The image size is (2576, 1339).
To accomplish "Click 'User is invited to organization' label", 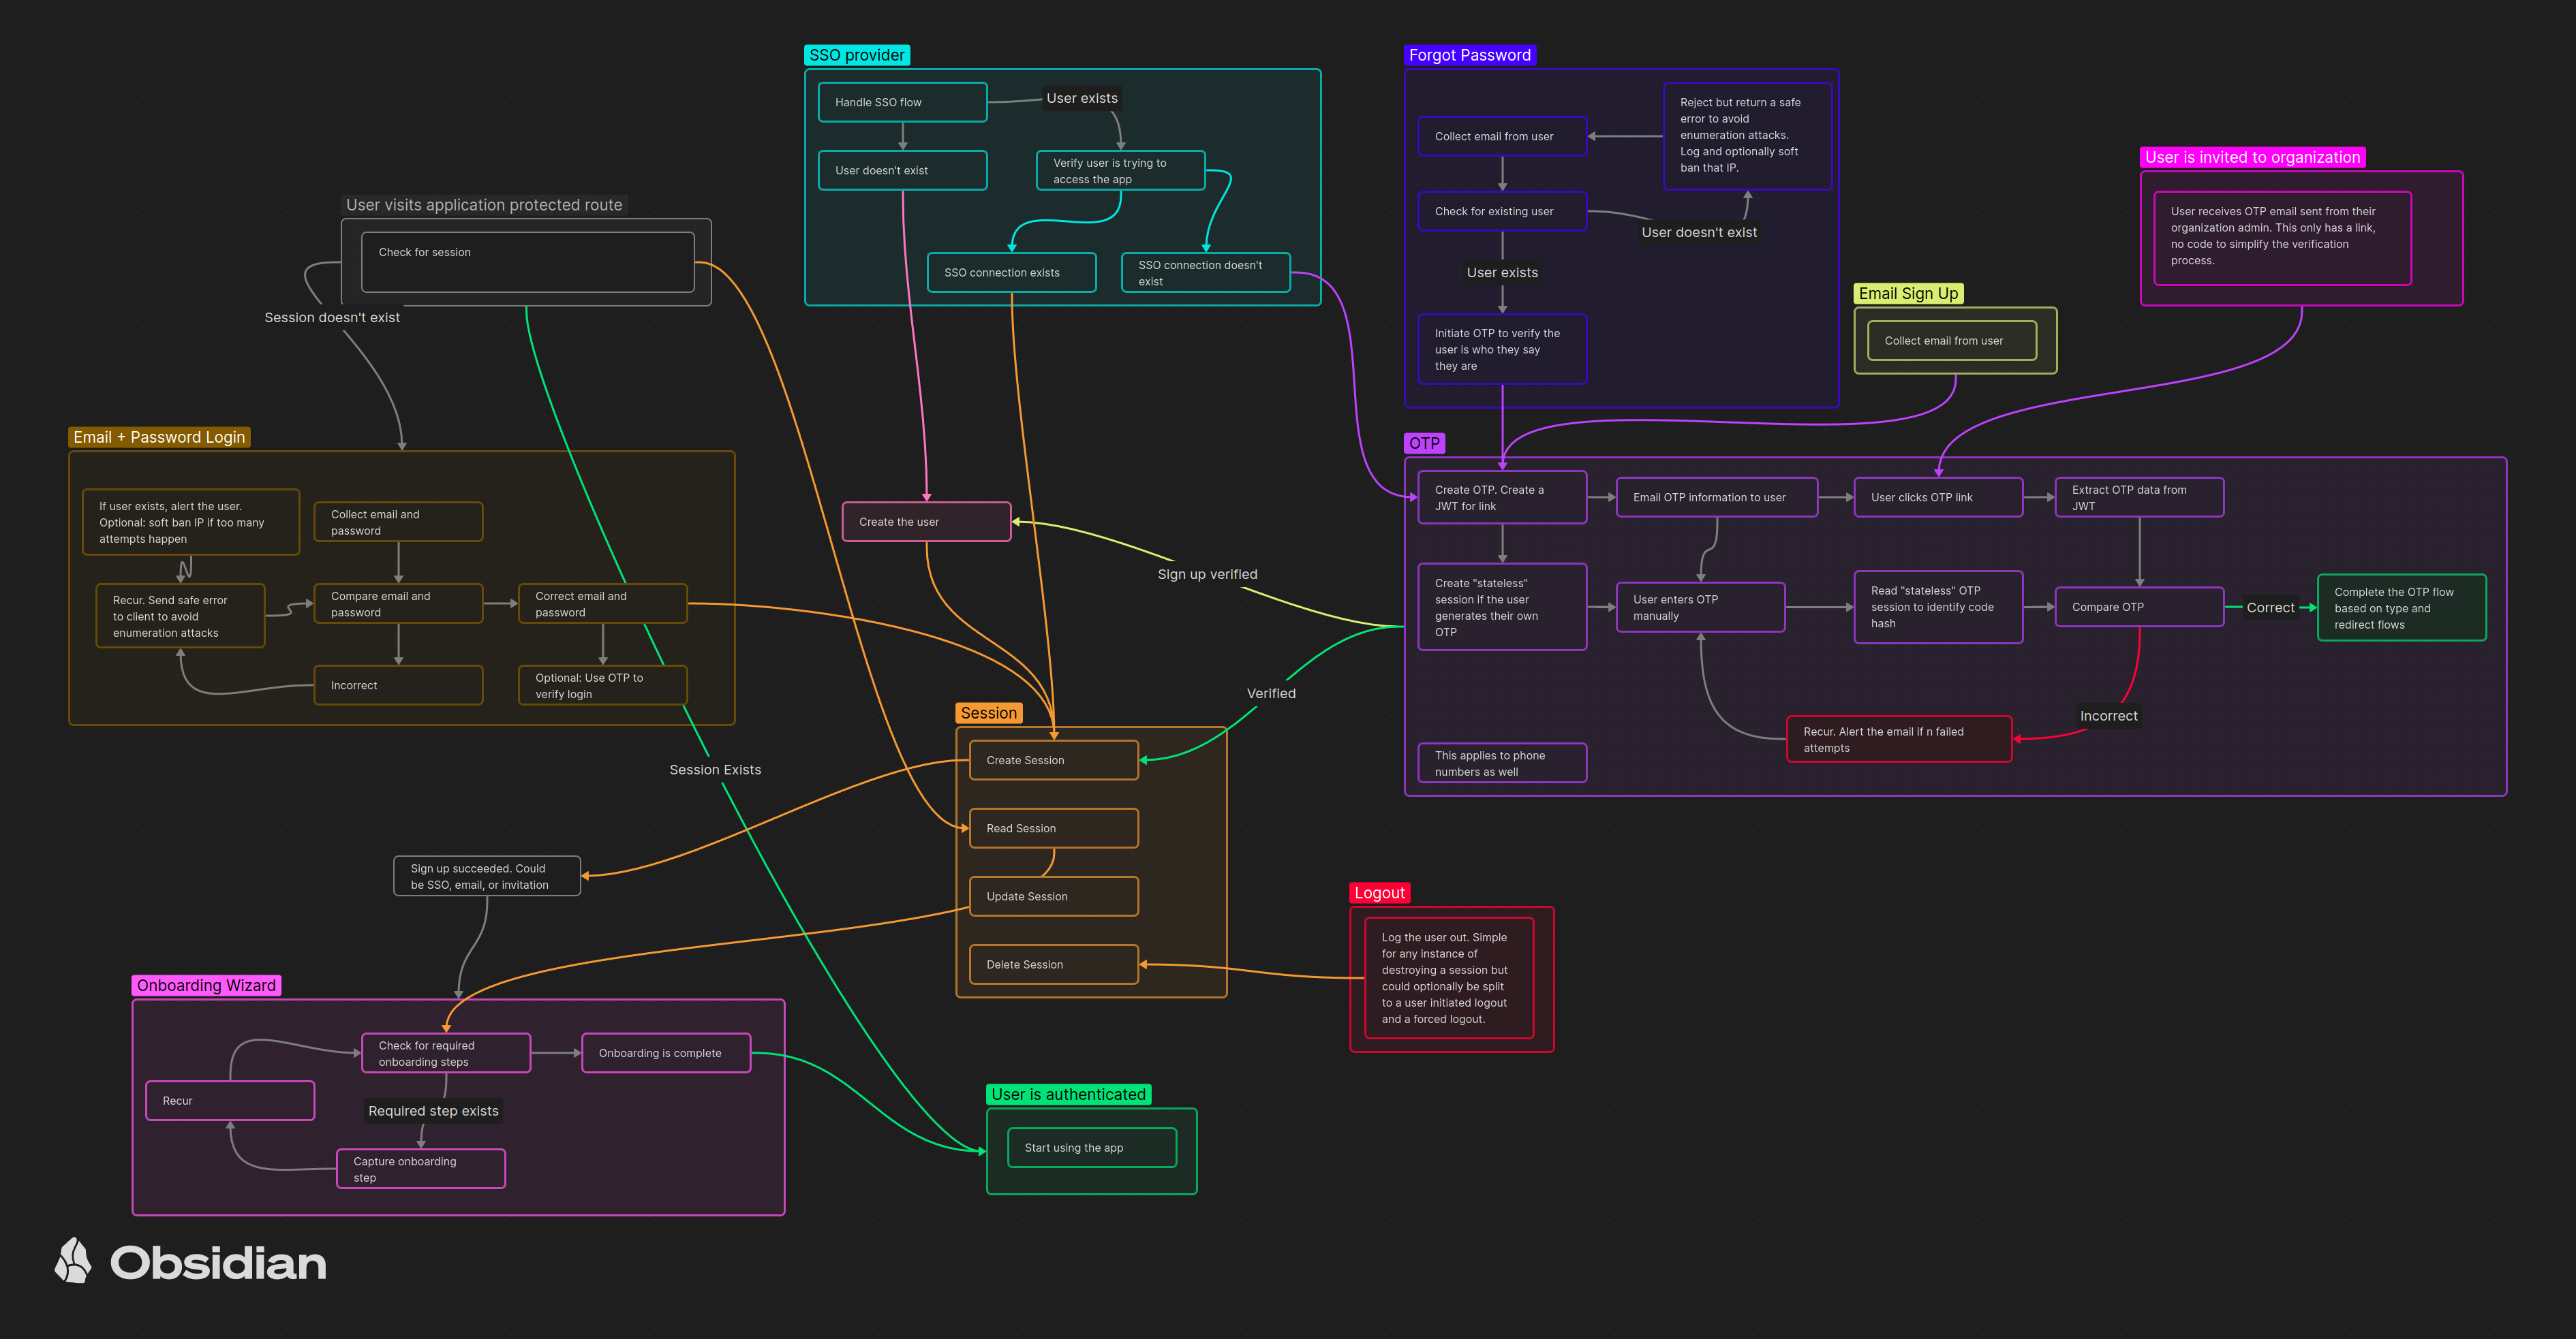I will [x=2252, y=157].
